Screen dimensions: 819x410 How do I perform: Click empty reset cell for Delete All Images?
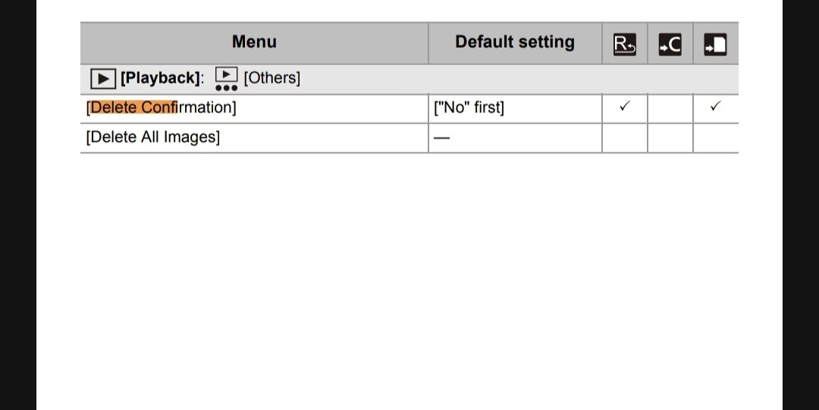click(624, 138)
